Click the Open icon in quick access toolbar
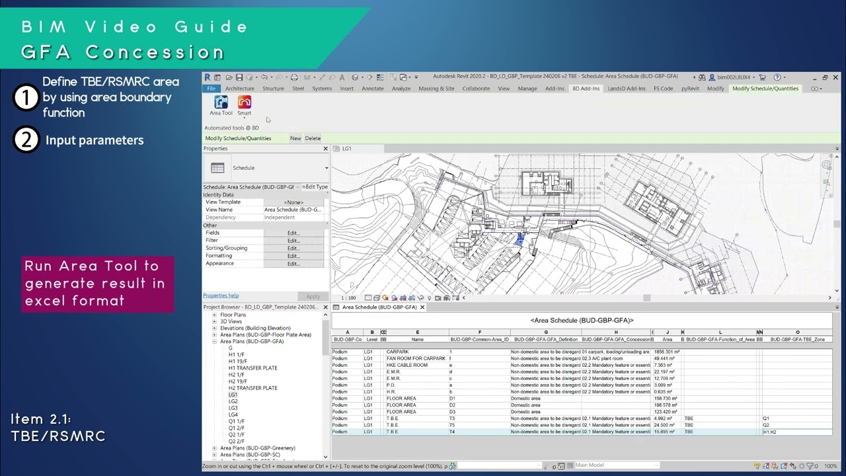Screen dimensions: 846x476 [229, 77]
